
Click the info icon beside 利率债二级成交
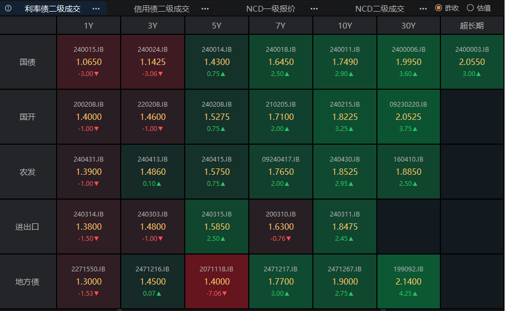(x=8, y=8)
